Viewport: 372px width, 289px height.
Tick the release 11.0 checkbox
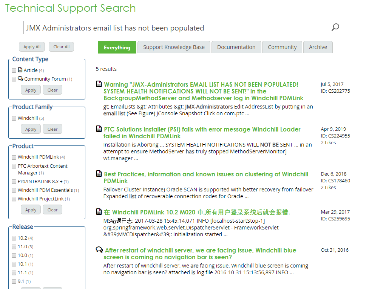[x=14, y=247]
